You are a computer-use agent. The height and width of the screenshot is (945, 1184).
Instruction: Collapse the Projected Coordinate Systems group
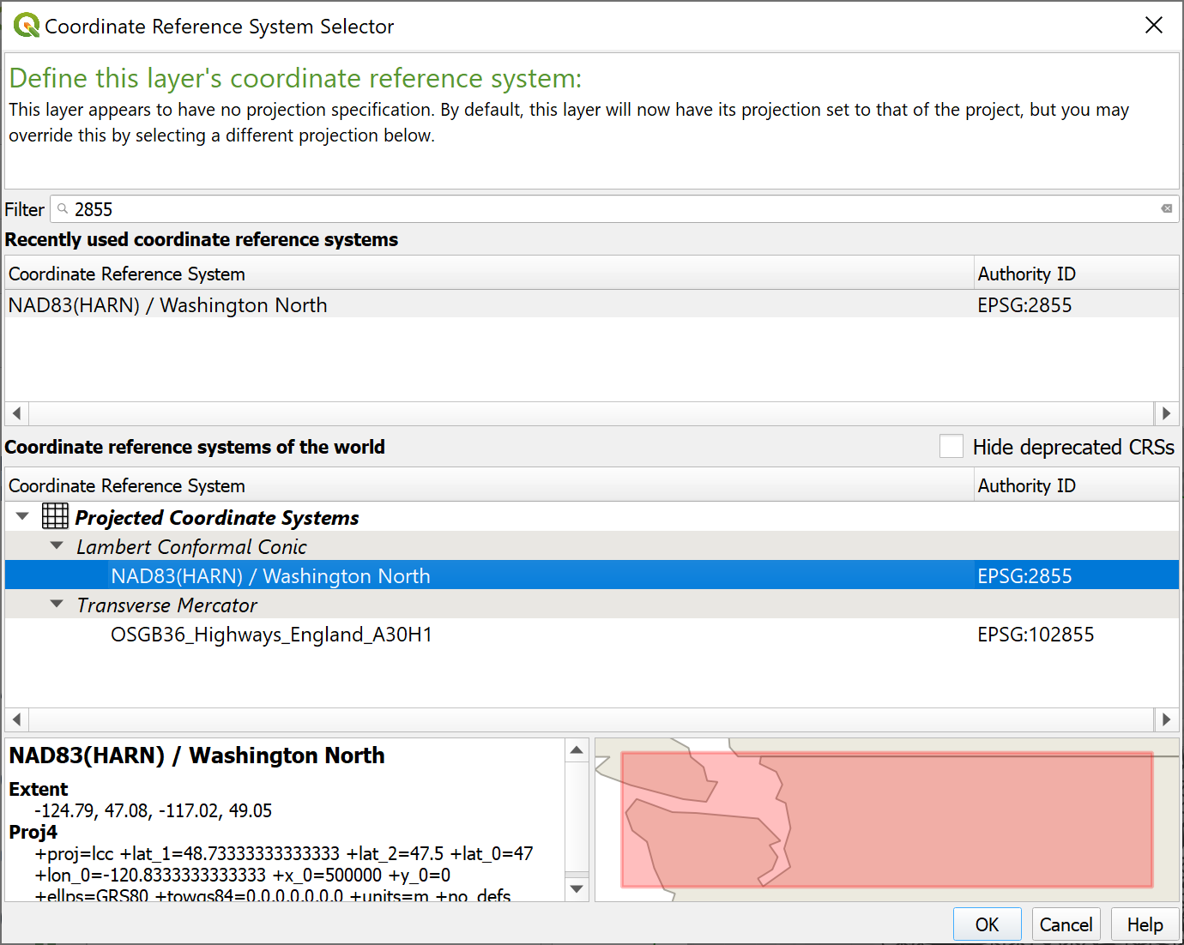(23, 516)
